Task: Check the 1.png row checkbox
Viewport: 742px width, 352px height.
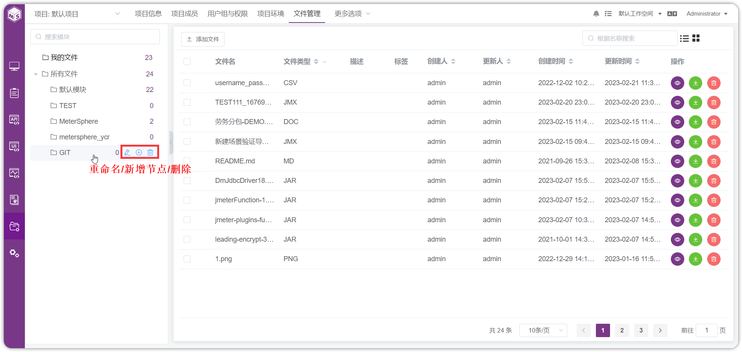Action: tap(187, 259)
